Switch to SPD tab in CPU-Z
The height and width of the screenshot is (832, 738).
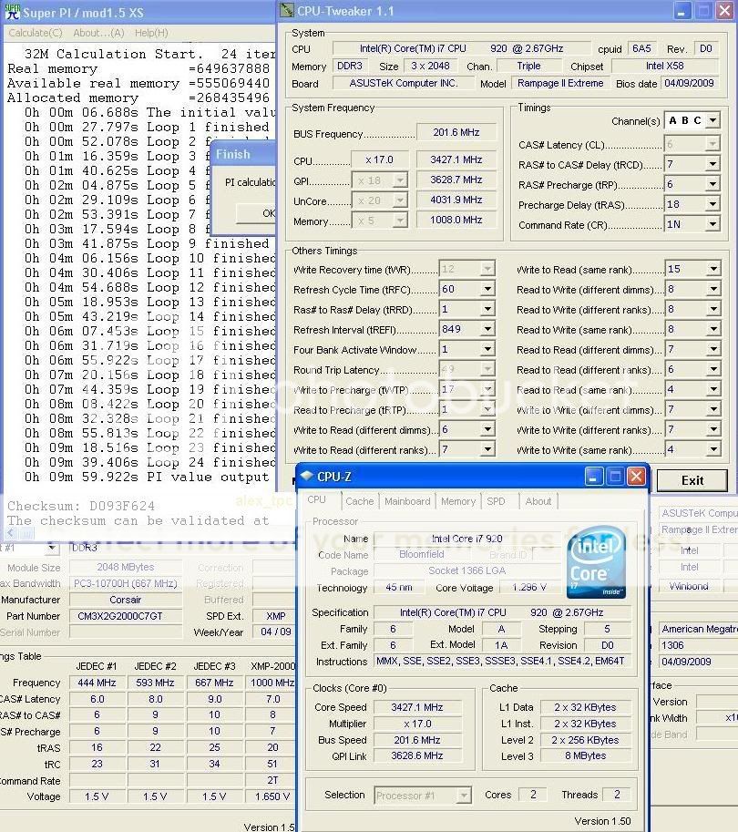click(x=496, y=501)
